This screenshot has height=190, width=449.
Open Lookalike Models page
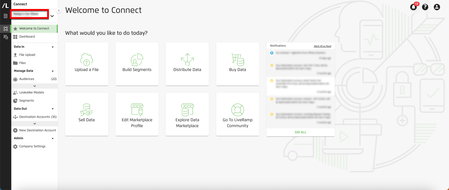click(x=32, y=93)
